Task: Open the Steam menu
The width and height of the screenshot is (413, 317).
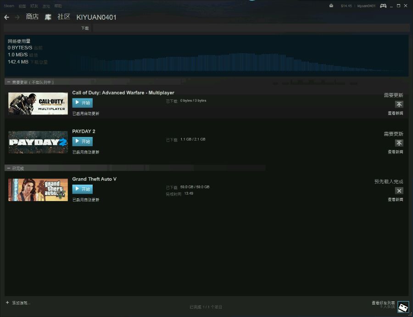Action: point(9,6)
